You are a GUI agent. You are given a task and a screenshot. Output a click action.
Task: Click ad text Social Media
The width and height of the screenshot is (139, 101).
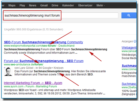(x=129, y=58)
